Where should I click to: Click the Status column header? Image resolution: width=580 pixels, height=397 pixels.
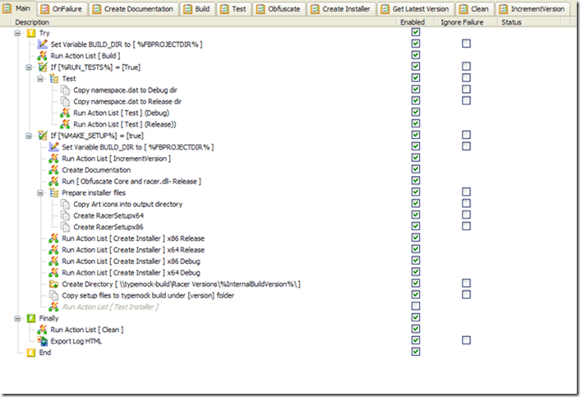tap(511, 22)
